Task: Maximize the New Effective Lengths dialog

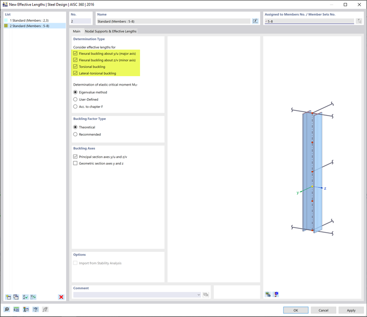Action: (345, 4)
